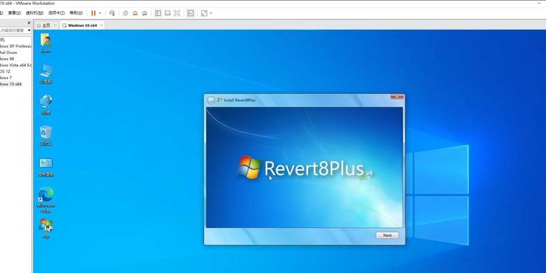Open the dropdown arrow beside the pause icon
This screenshot has height=273, width=546.
pyautogui.click(x=100, y=13)
